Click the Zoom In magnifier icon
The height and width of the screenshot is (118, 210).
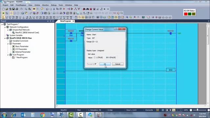click(x=127, y=17)
